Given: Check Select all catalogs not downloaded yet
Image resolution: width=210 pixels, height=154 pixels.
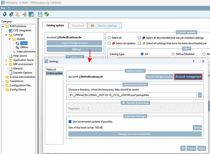Looking at the screenshot, I should pyautogui.click(x=139, y=43).
